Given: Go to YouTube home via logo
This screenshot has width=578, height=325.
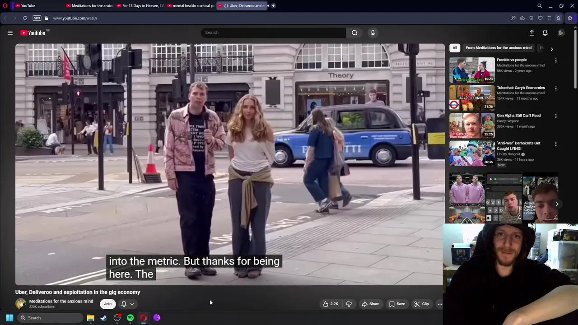Looking at the screenshot, I should (34, 32).
